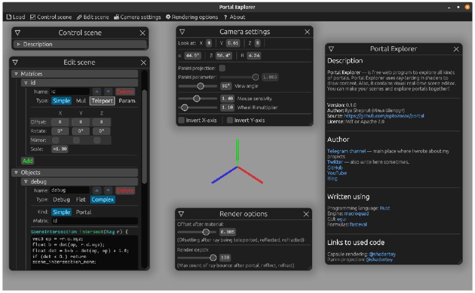Adjust the Wheel R multiplier slider
The height and width of the screenshot is (293, 475).
point(198,107)
